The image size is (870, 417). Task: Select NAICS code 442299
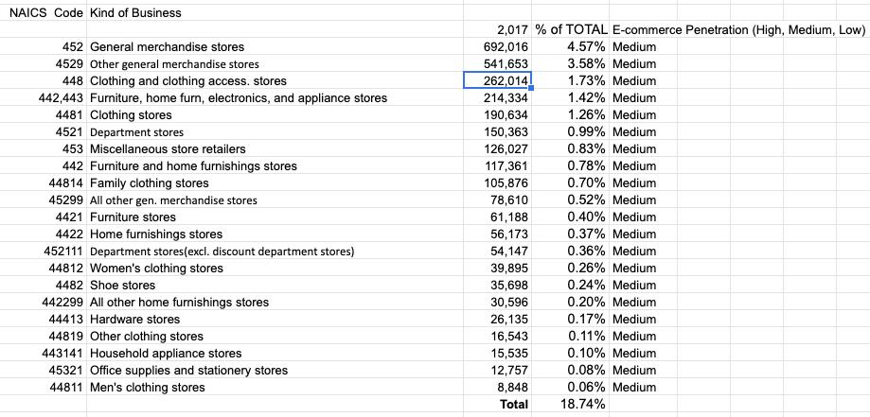click(44, 303)
